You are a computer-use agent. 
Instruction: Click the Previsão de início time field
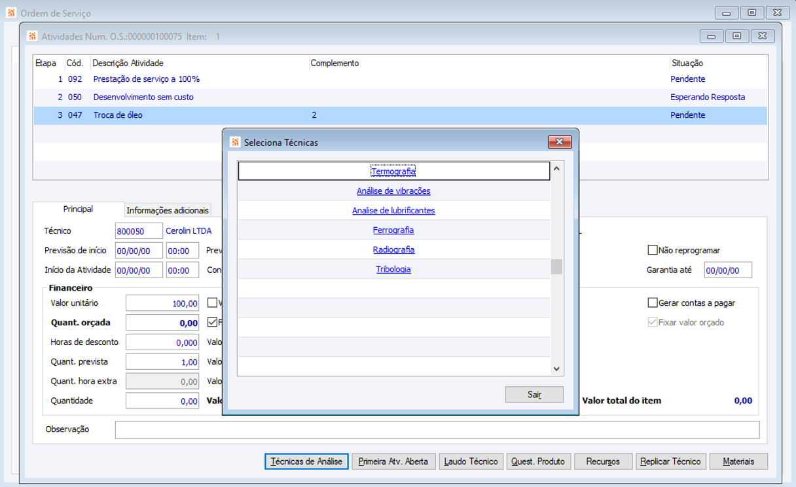183,251
